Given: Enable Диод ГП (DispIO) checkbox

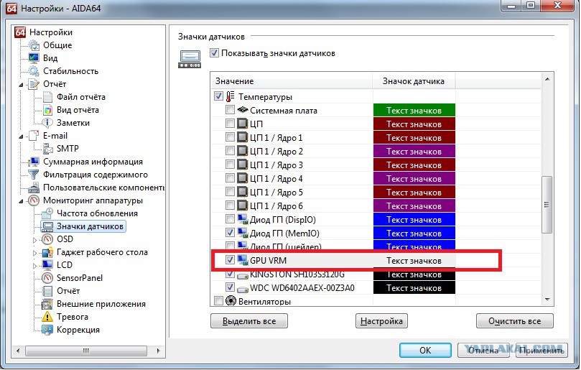Looking at the screenshot, I should [230, 219].
